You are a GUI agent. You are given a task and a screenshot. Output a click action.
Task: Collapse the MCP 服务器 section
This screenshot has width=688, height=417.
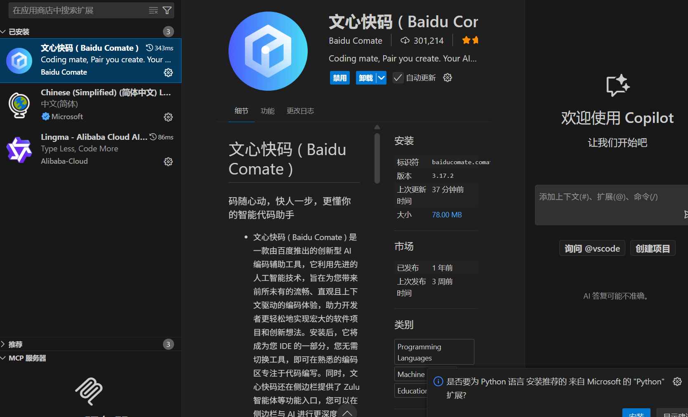tap(3, 358)
